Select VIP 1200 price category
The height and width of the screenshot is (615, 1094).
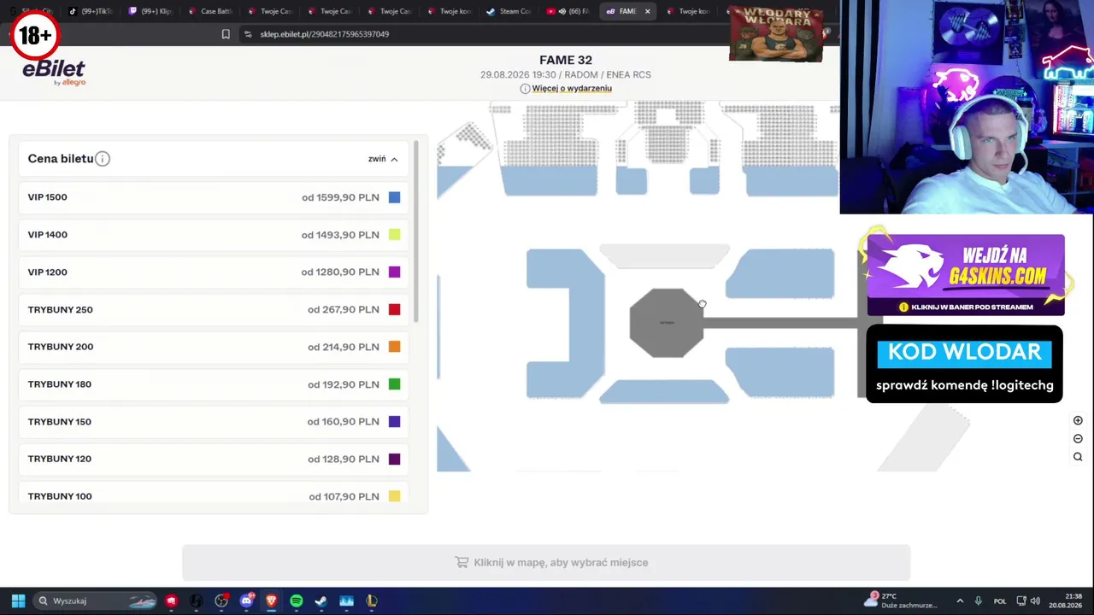coord(214,272)
